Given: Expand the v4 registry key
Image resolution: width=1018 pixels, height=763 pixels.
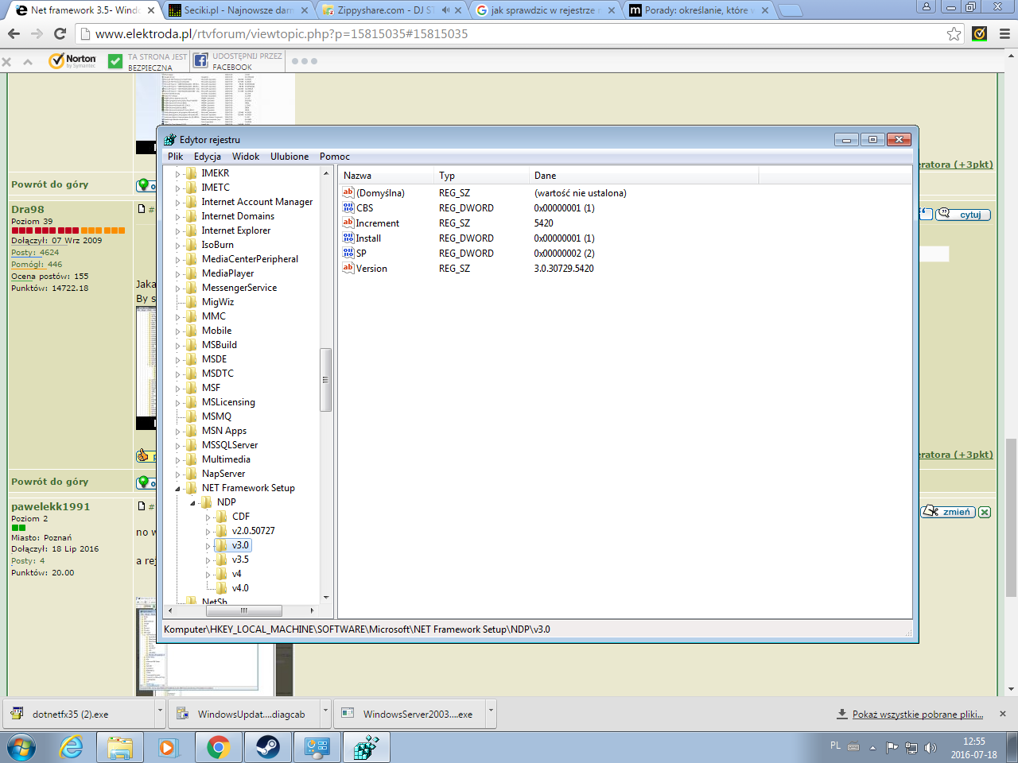Looking at the screenshot, I should [208, 574].
